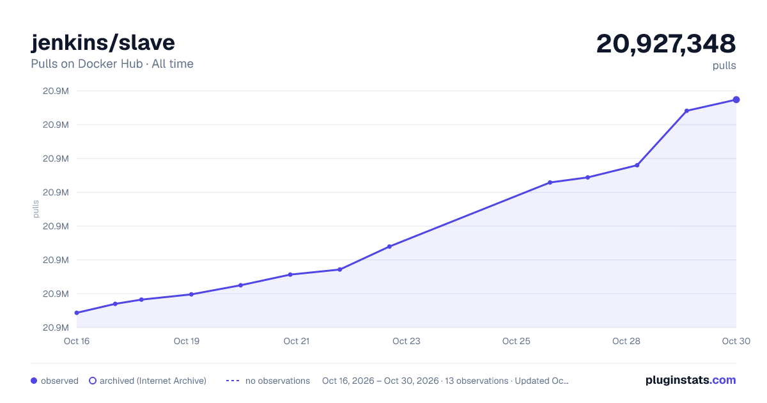Click the Oct 21 axis label

click(297, 341)
